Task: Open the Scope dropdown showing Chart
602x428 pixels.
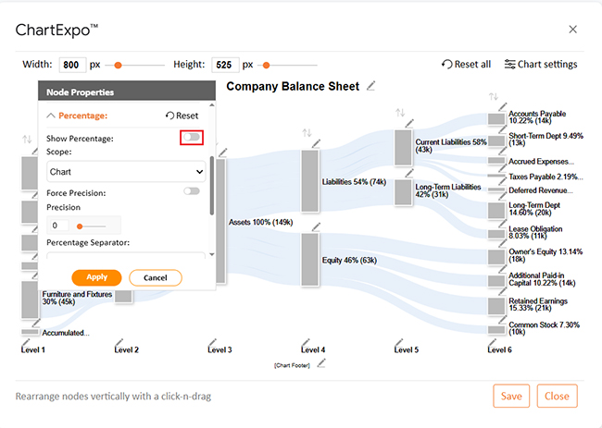Action: tap(126, 172)
